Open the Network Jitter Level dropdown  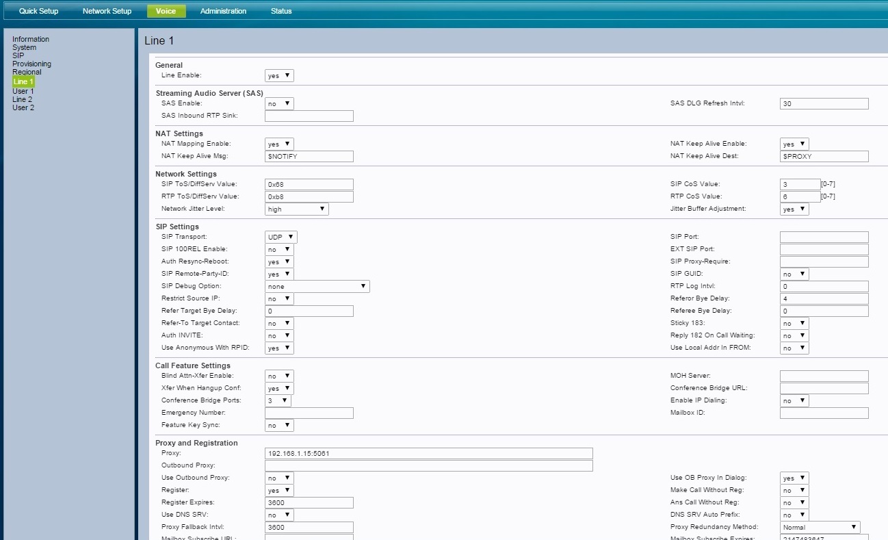pos(296,209)
